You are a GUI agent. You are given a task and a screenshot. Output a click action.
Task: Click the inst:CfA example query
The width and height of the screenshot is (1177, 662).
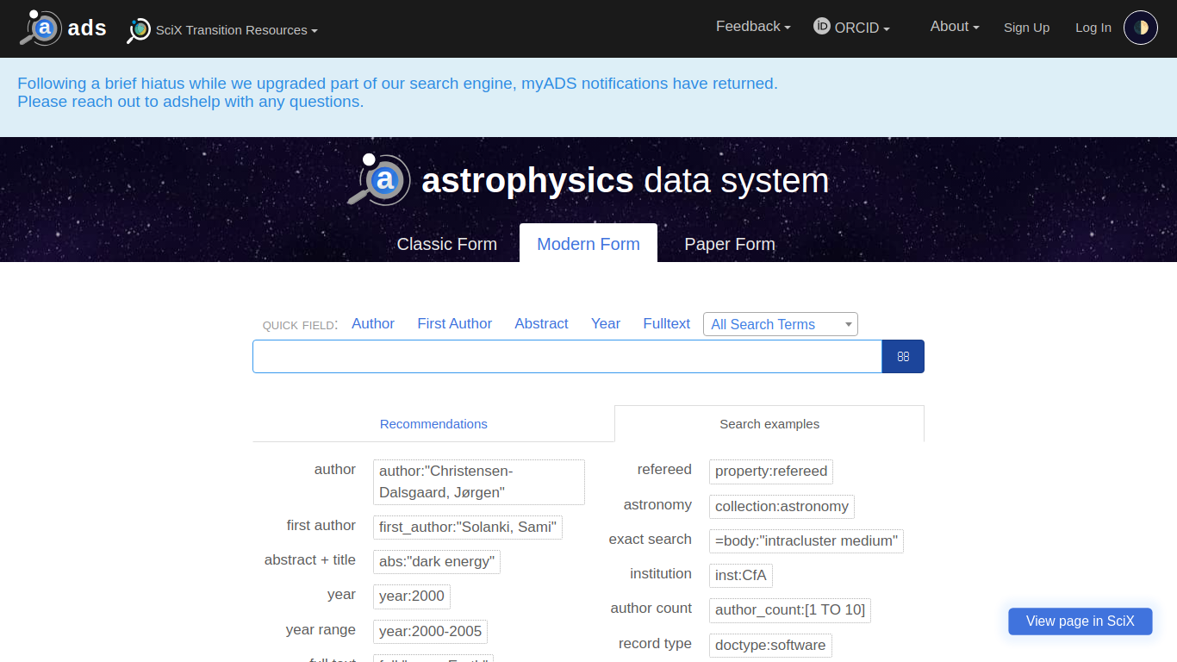[x=741, y=576]
